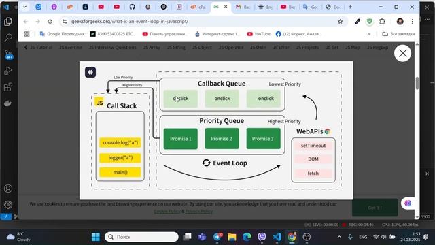Open Chrome tab search dropdown
This screenshot has height=245, width=435.
click(x=24, y=7)
